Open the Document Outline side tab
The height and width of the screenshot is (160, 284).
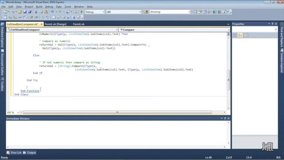pos(2,63)
